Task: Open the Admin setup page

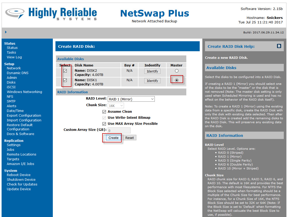Action: click(12, 78)
